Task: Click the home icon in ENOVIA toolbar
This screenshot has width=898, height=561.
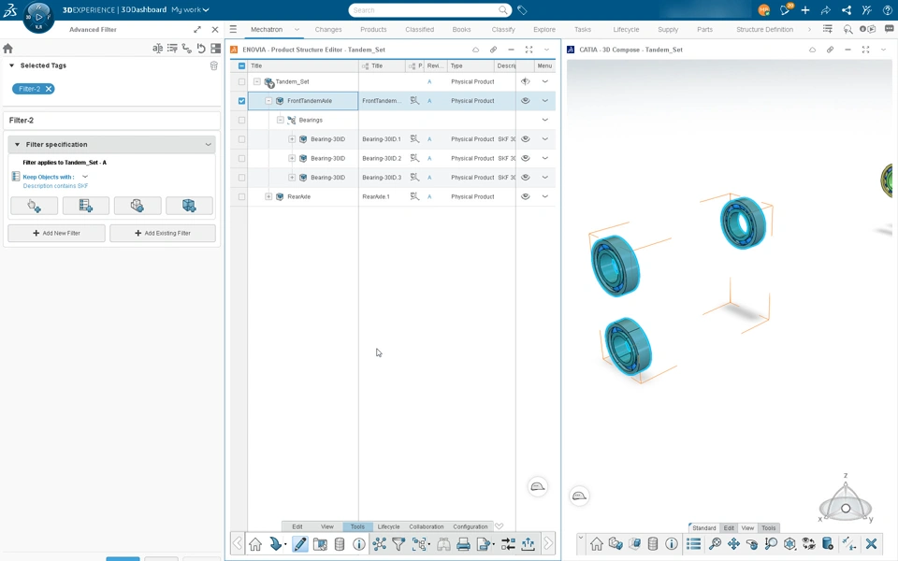Action: tap(255, 544)
